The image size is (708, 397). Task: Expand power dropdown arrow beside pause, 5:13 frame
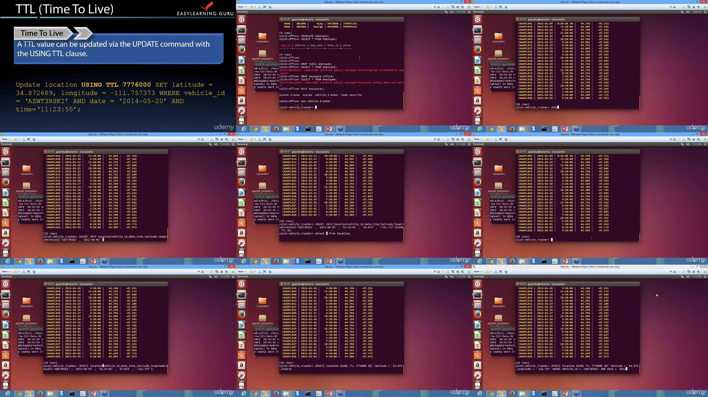click(19, 271)
